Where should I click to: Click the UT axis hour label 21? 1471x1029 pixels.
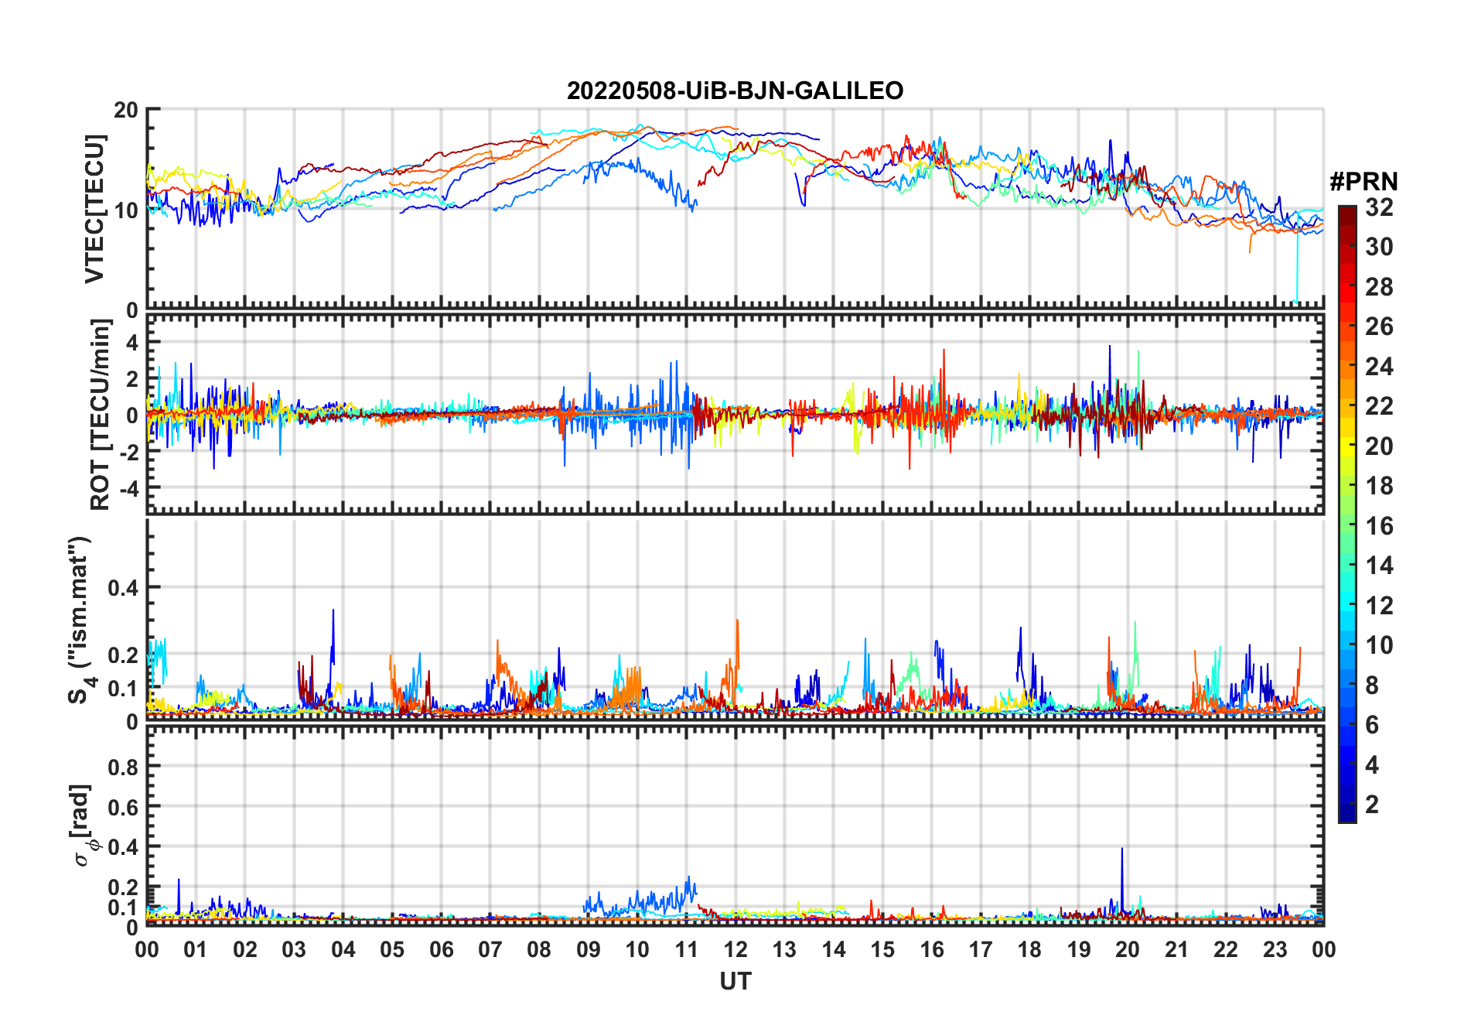click(1176, 949)
